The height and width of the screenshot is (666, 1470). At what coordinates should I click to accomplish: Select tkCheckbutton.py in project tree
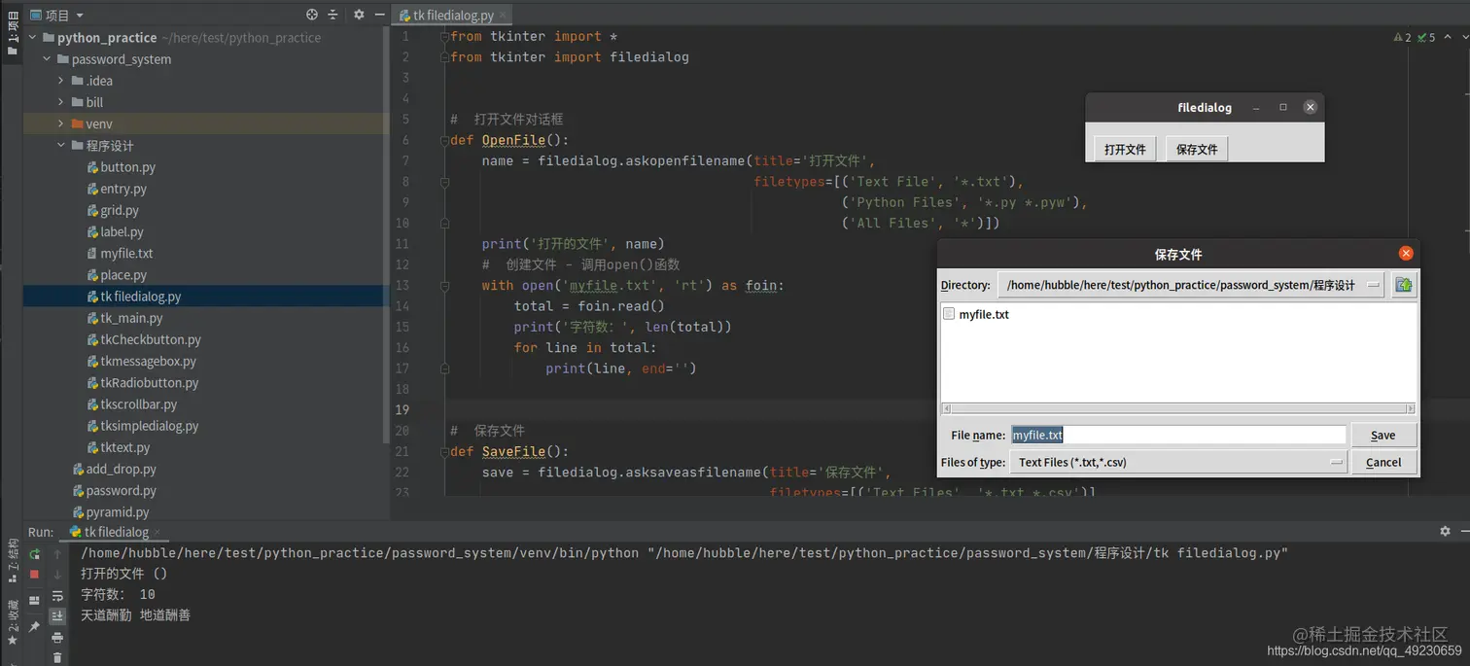[151, 339]
